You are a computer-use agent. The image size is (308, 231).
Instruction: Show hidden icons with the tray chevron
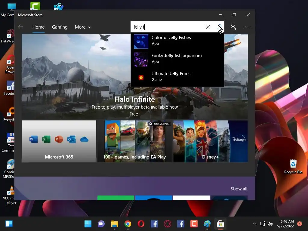(254, 224)
